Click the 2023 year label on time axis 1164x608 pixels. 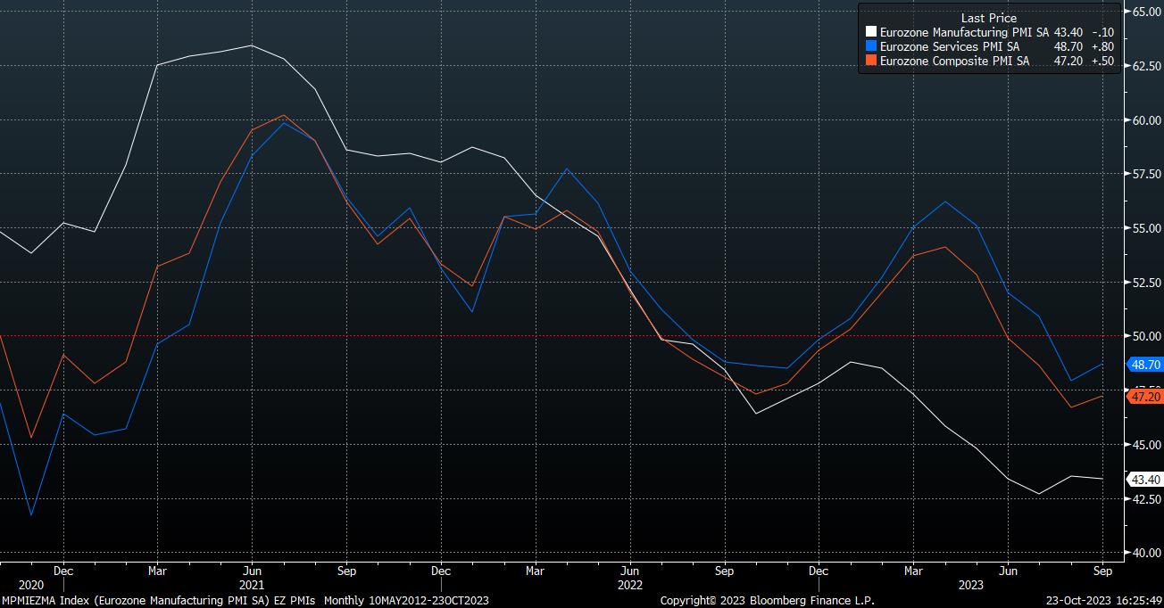(x=971, y=585)
